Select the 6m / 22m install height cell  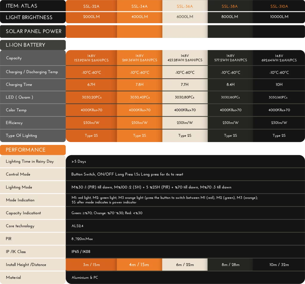[185, 265]
